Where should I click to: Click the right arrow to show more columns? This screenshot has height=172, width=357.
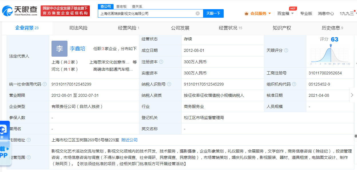[352, 95]
